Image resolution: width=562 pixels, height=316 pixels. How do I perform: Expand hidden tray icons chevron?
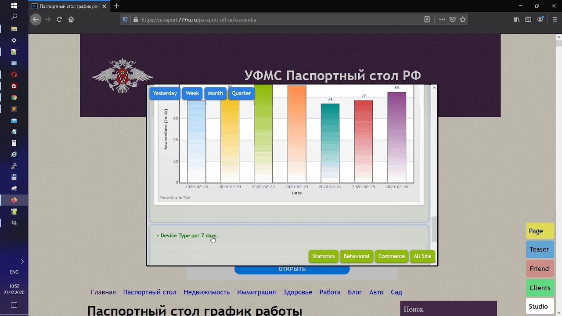pos(22,261)
